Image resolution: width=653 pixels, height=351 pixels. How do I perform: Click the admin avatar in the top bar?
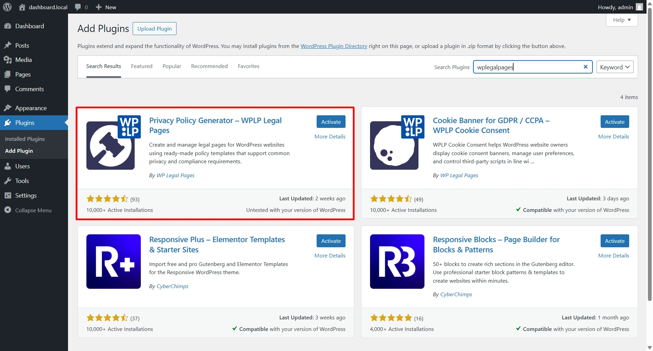pos(639,7)
